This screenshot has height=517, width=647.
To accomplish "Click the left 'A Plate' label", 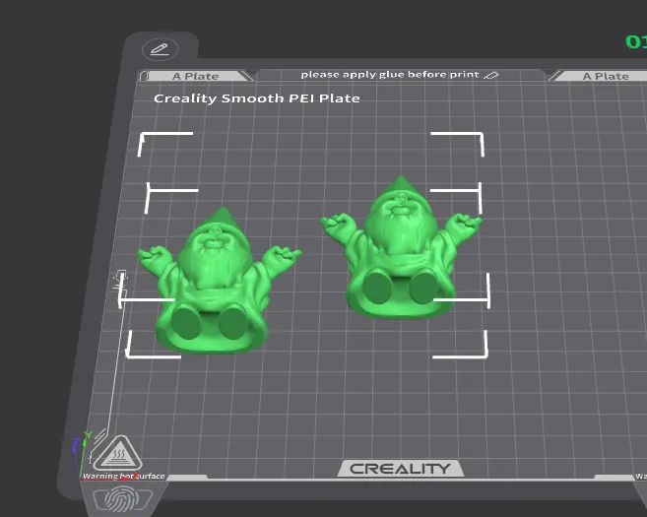I will (x=195, y=77).
